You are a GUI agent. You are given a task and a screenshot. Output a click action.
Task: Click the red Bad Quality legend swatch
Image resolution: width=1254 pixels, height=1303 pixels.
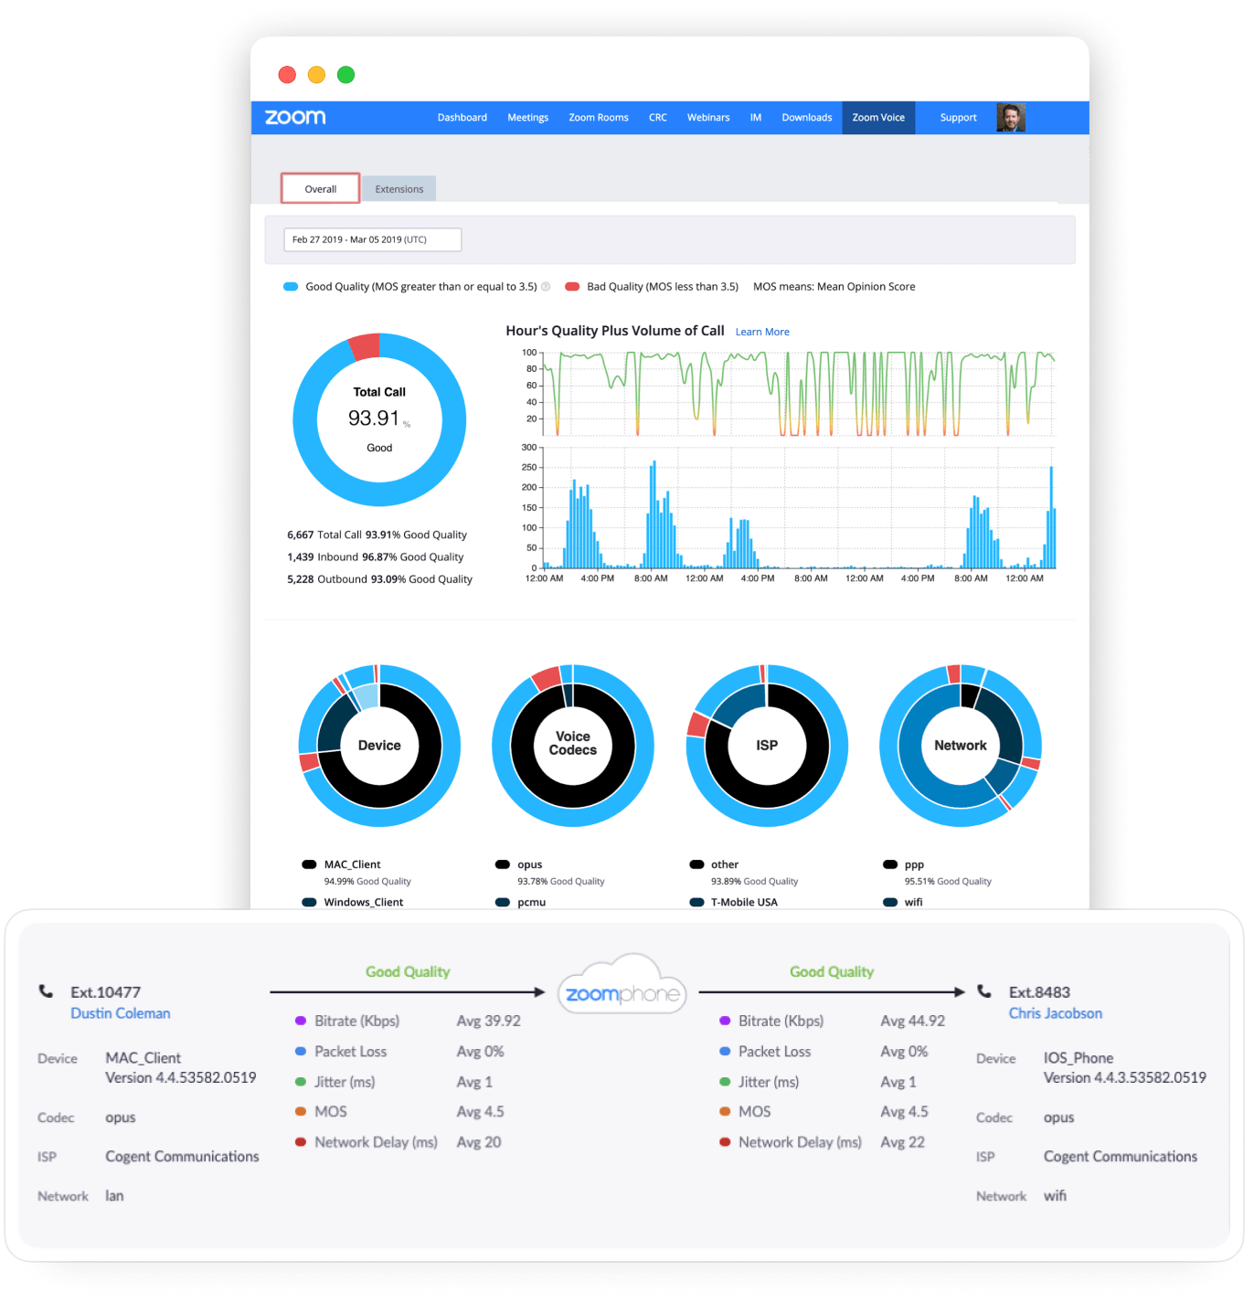point(572,287)
